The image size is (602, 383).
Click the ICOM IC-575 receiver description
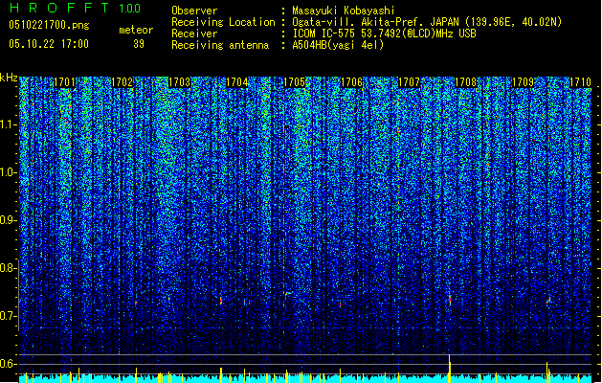coord(384,34)
